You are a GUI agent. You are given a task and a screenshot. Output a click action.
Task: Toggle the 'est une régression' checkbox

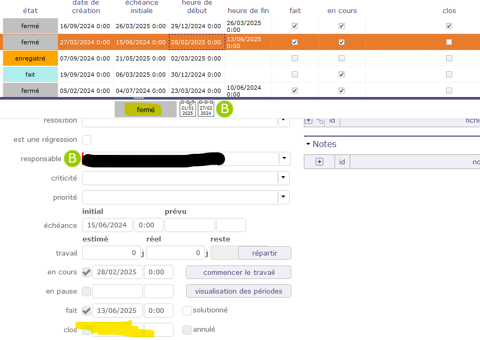(x=87, y=140)
